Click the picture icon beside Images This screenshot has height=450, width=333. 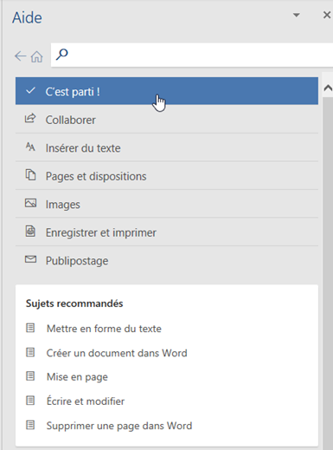pyautogui.click(x=30, y=203)
